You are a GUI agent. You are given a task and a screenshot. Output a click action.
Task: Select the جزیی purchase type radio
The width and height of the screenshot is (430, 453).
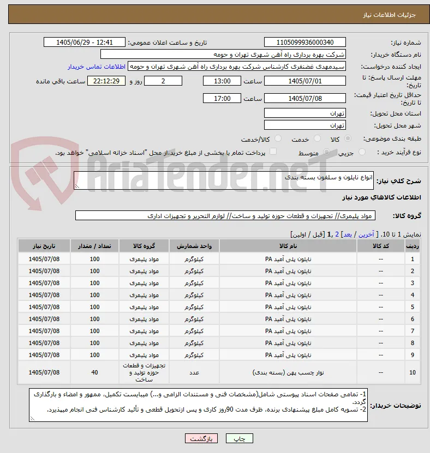[x=362, y=152]
